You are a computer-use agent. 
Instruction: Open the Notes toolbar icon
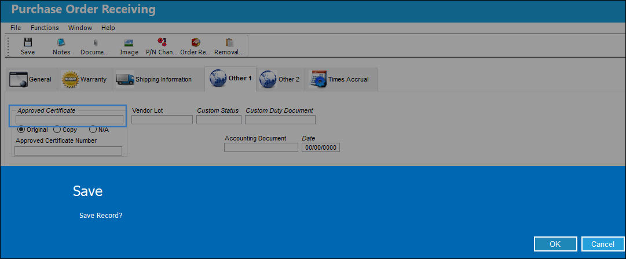(x=61, y=46)
